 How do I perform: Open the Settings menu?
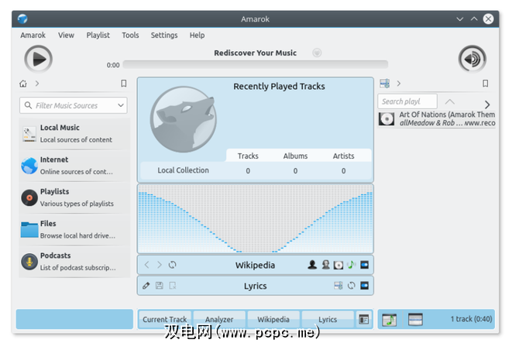pos(164,36)
